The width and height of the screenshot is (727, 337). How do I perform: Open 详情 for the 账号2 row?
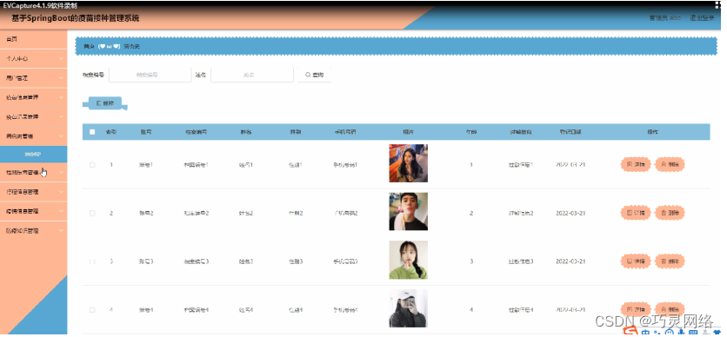[x=636, y=213]
